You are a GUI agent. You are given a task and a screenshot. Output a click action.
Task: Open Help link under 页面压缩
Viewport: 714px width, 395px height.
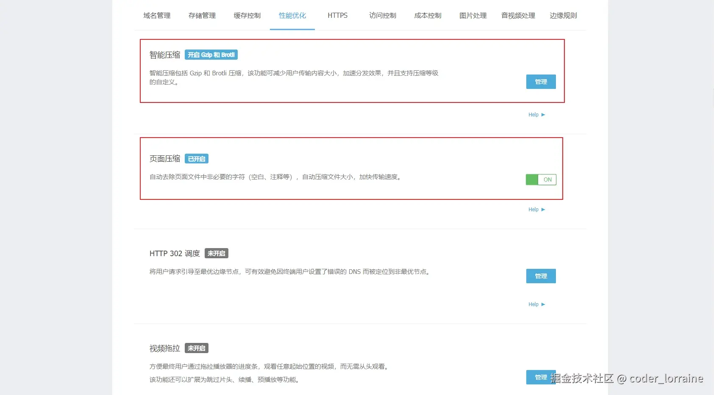click(536, 210)
